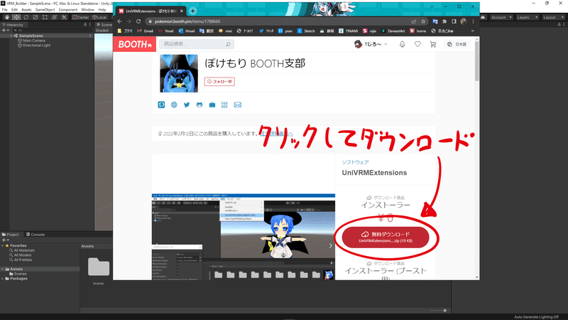
Task: Bookmark this page with the star icon
Action: click(423, 21)
